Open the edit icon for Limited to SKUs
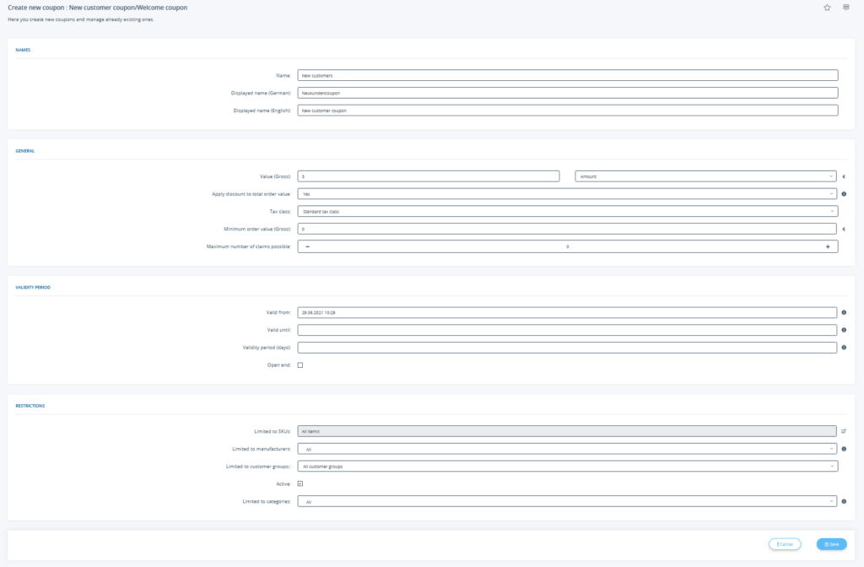 pos(844,431)
